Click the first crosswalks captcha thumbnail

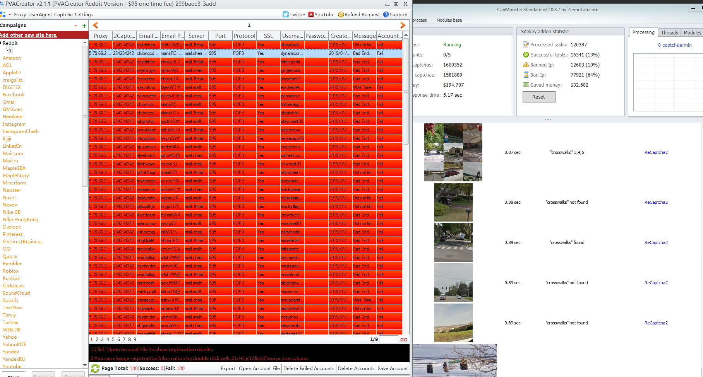click(x=453, y=152)
